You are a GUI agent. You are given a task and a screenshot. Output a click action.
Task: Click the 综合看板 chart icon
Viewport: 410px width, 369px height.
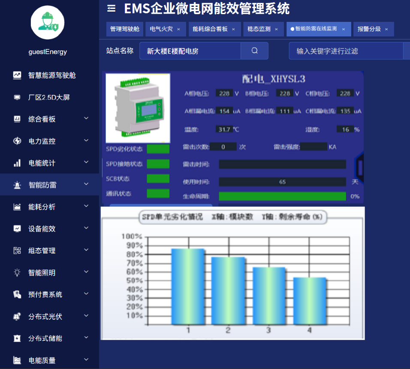click(17, 119)
